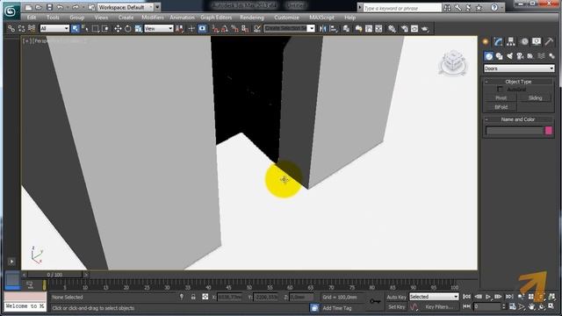Activate the Select and Scale tool
The height and width of the screenshot is (316, 562).
coord(139,29)
